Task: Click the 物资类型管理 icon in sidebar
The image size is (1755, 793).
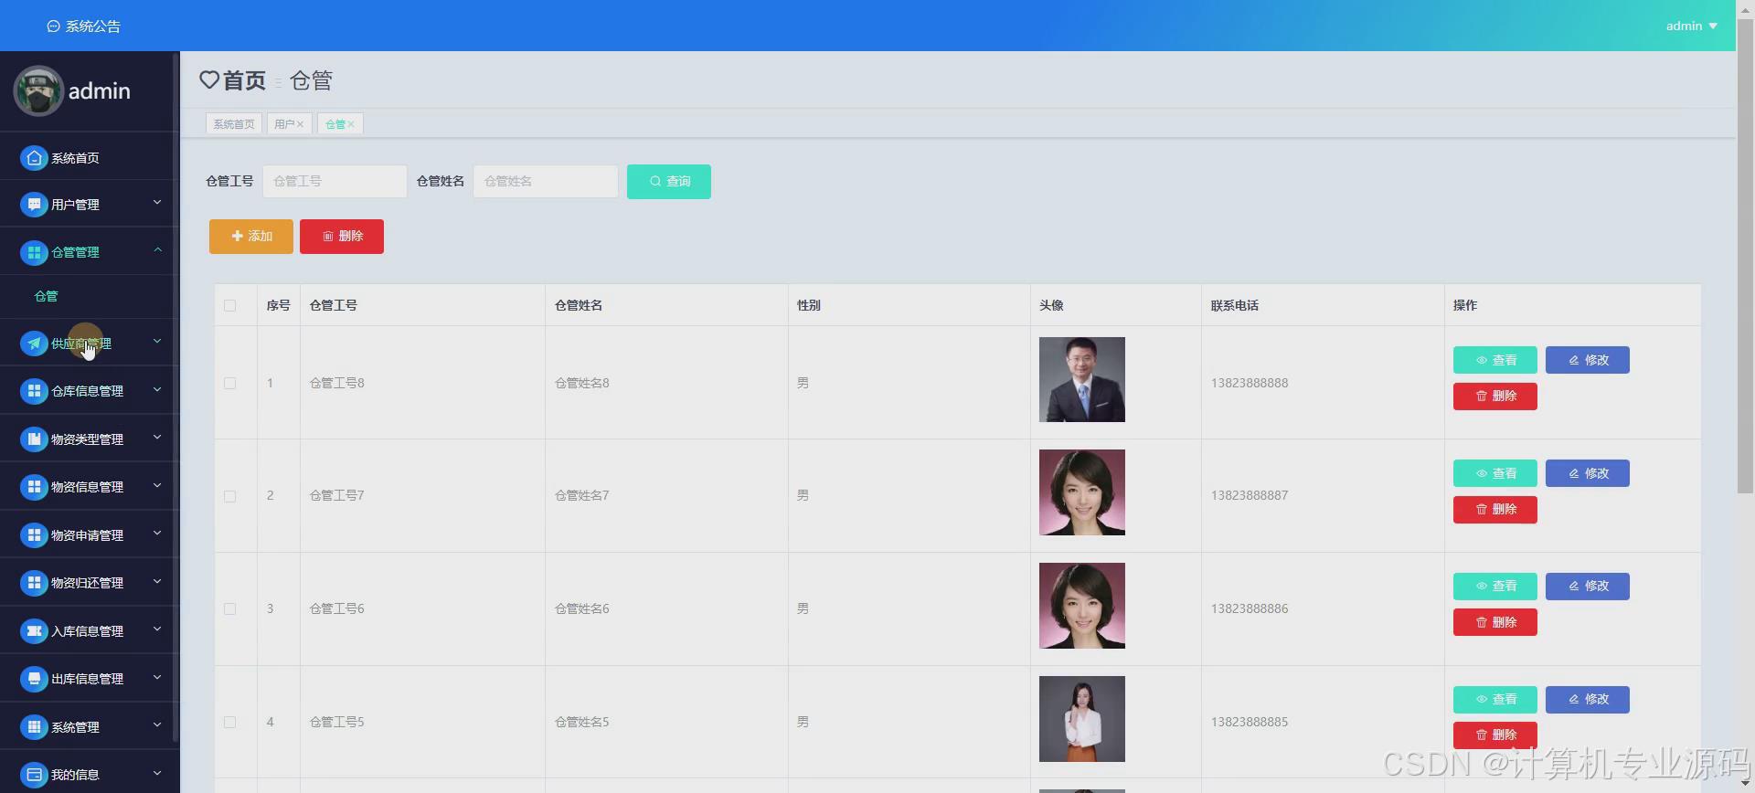Action: point(34,439)
